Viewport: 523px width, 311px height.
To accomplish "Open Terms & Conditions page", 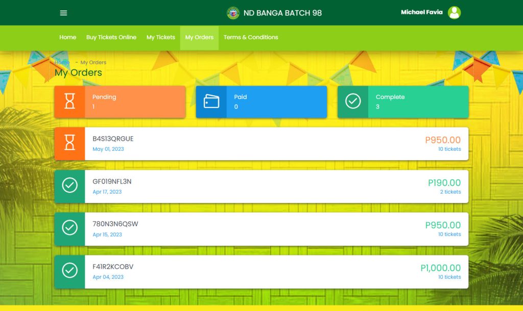I will 251,37.
